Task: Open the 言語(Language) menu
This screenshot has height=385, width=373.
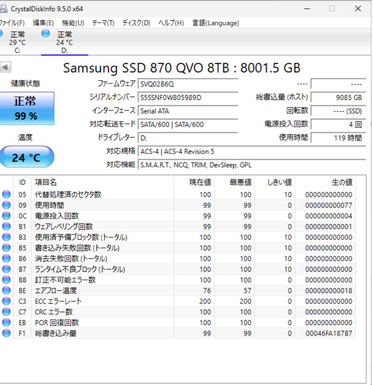Action: tap(214, 23)
